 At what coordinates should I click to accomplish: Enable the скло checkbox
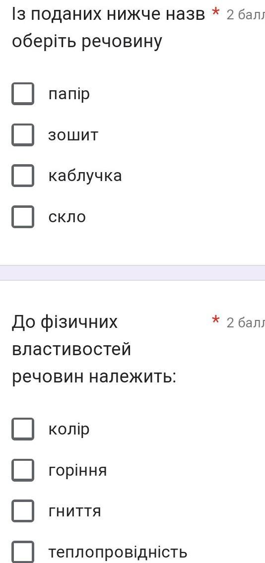point(23,217)
